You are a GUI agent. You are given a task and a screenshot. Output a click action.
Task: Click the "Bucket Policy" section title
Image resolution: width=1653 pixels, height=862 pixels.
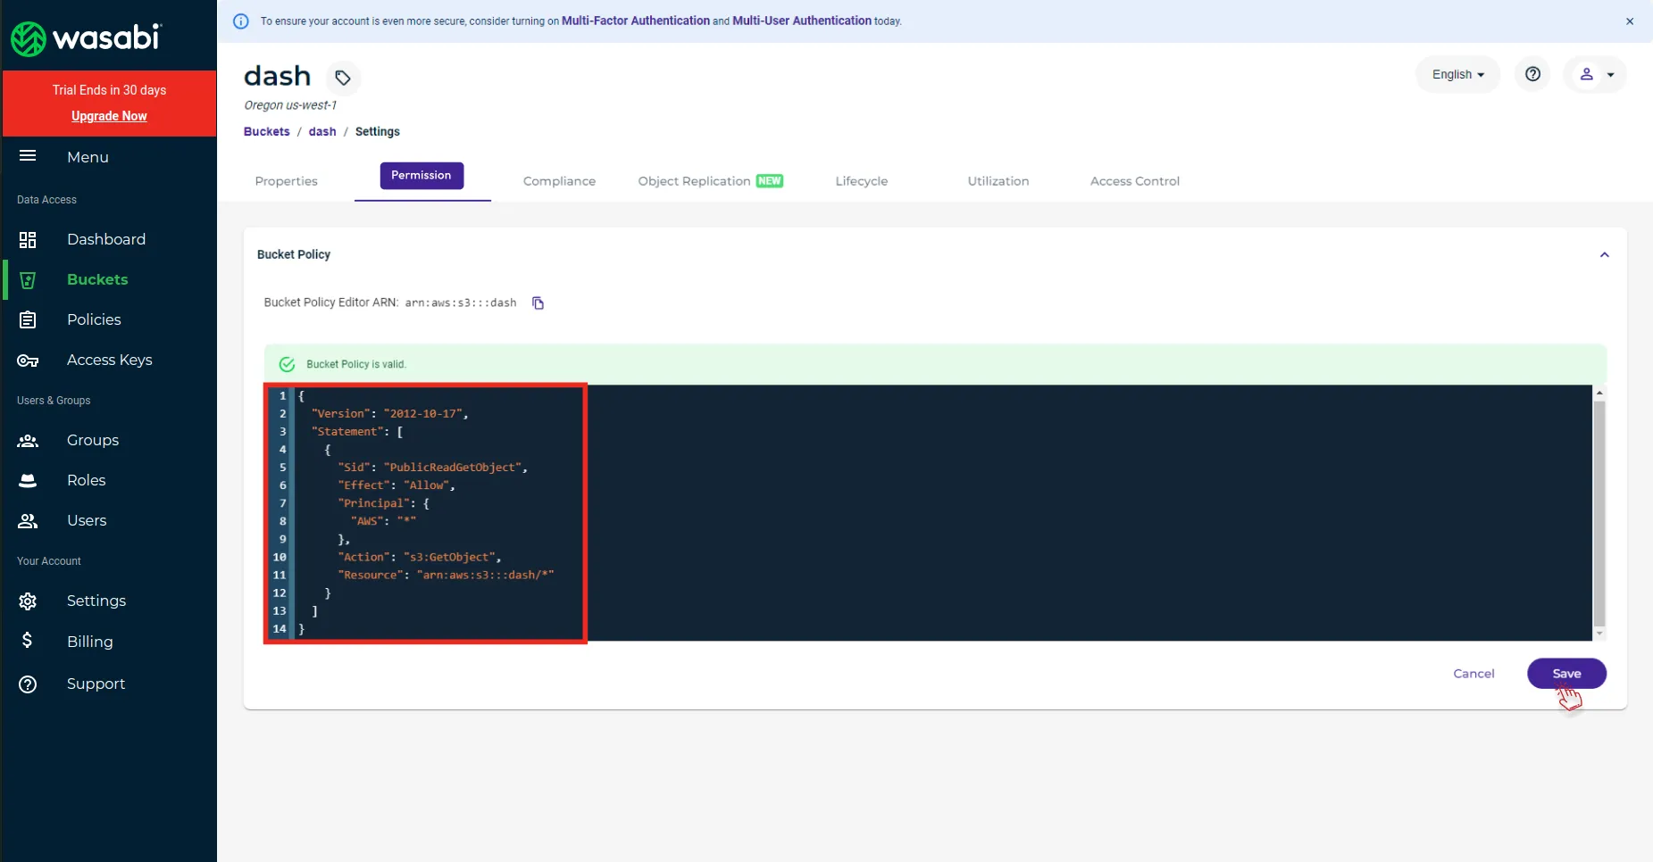(294, 254)
